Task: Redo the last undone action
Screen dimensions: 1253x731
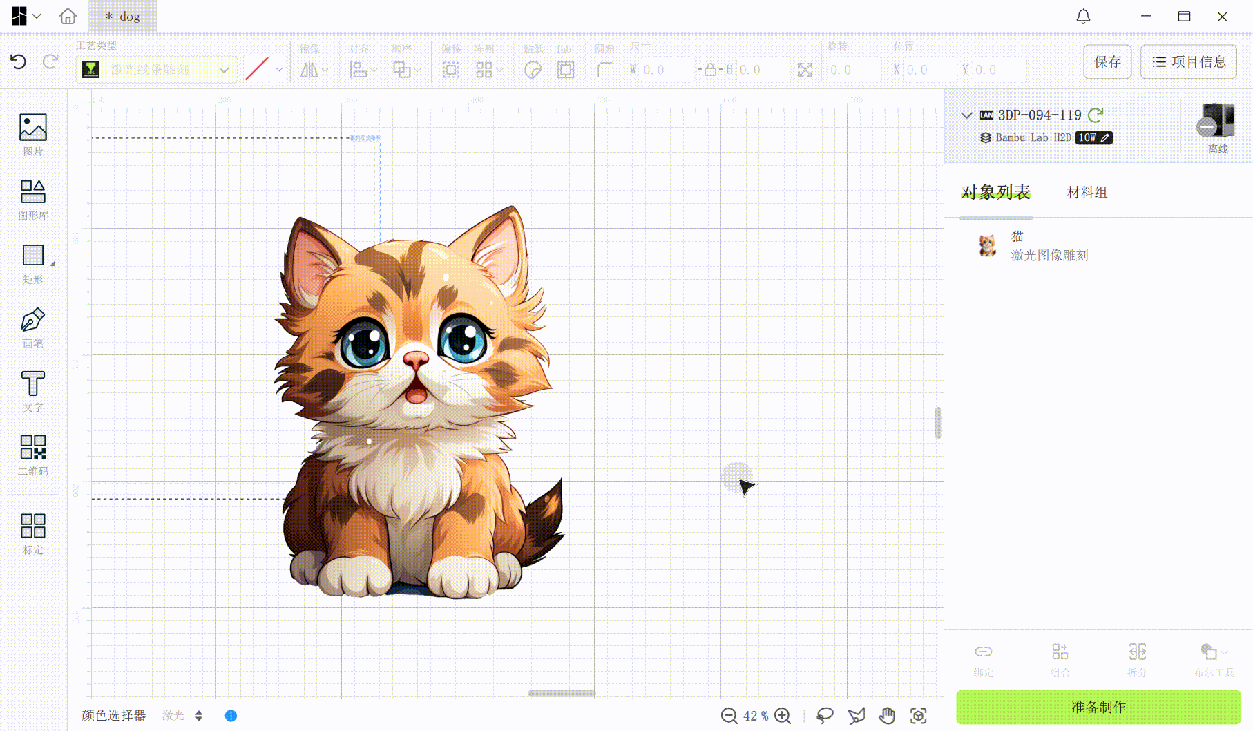Action: (x=50, y=62)
